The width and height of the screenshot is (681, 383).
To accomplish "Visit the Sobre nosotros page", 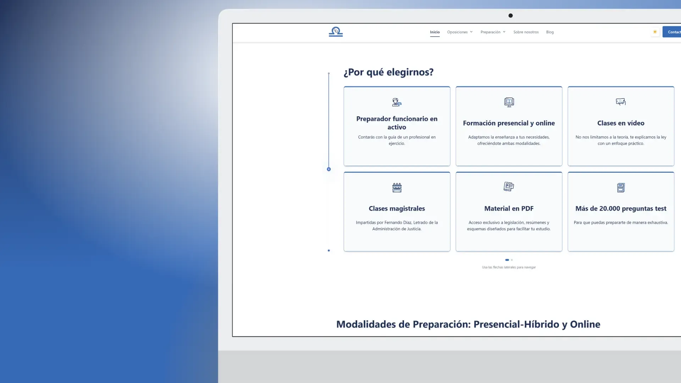I will (526, 32).
